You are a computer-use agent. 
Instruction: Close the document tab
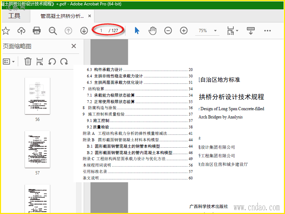(x=89, y=16)
